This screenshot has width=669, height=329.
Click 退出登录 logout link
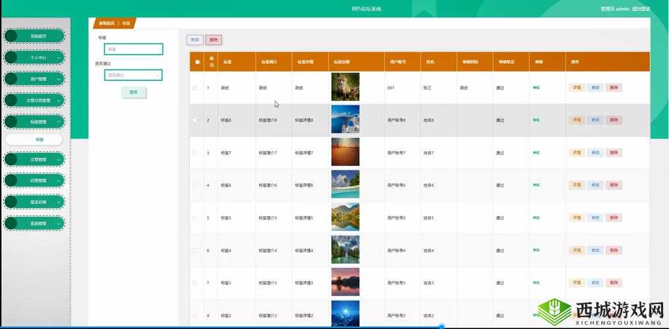641,9
